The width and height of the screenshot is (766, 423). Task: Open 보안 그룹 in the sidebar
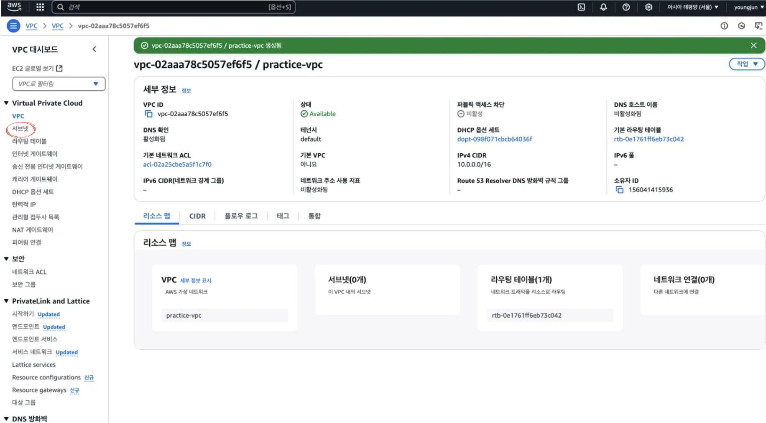coord(24,284)
